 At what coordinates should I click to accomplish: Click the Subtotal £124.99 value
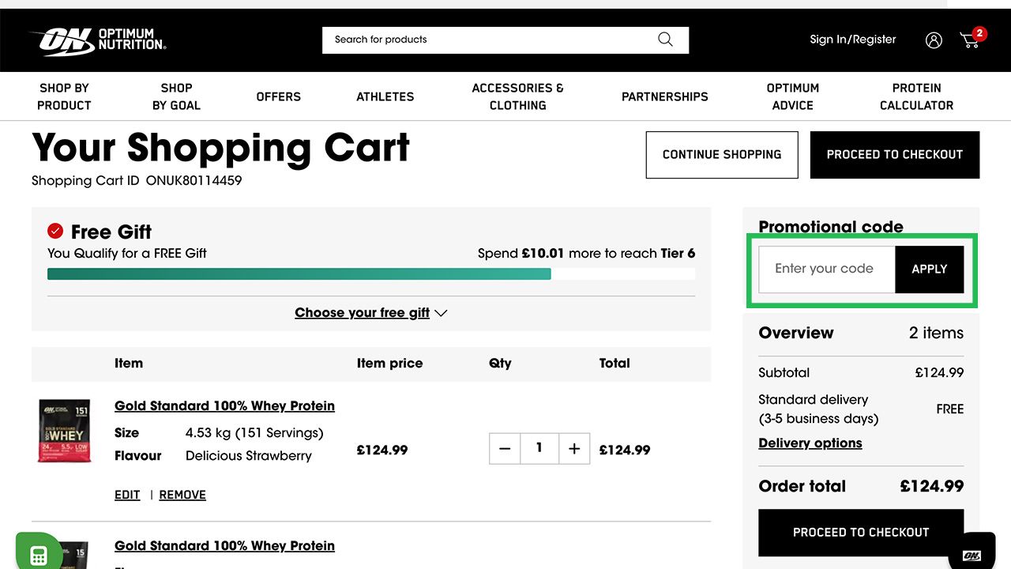coord(939,373)
